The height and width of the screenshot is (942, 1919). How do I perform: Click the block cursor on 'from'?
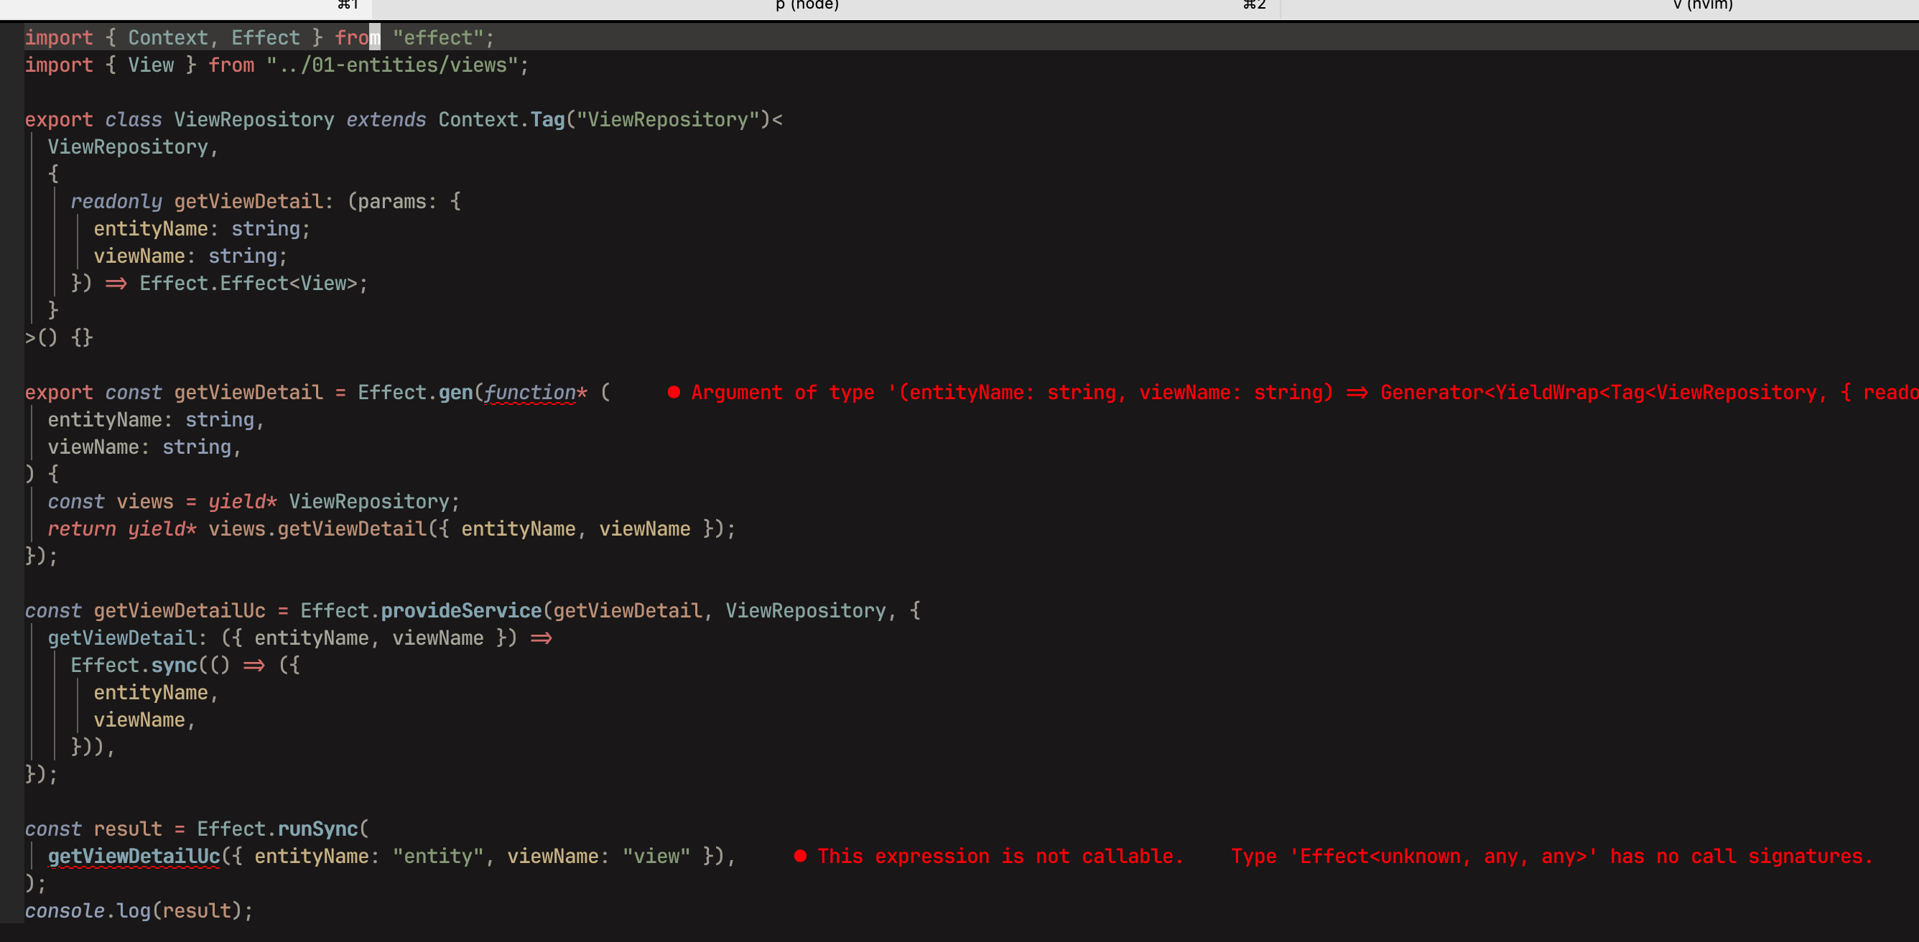tap(375, 37)
